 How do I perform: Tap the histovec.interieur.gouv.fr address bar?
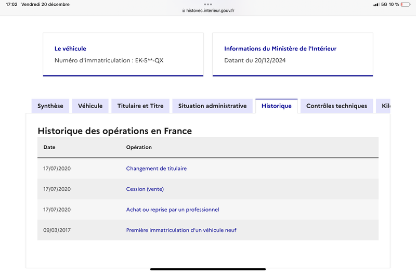pyautogui.click(x=208, y=10)
